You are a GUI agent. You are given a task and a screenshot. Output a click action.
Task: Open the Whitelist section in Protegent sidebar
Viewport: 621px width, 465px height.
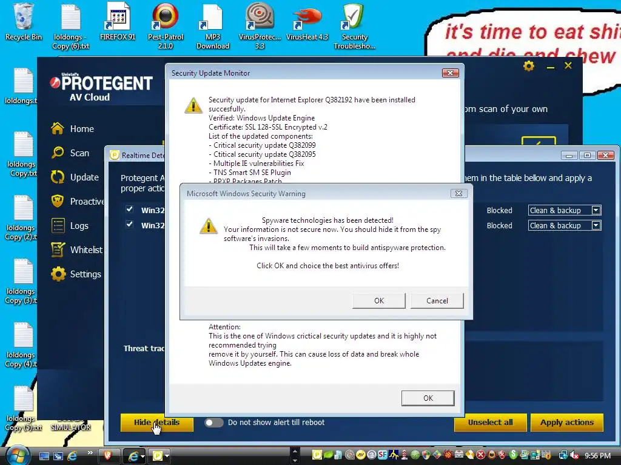[x=77, y=250]
